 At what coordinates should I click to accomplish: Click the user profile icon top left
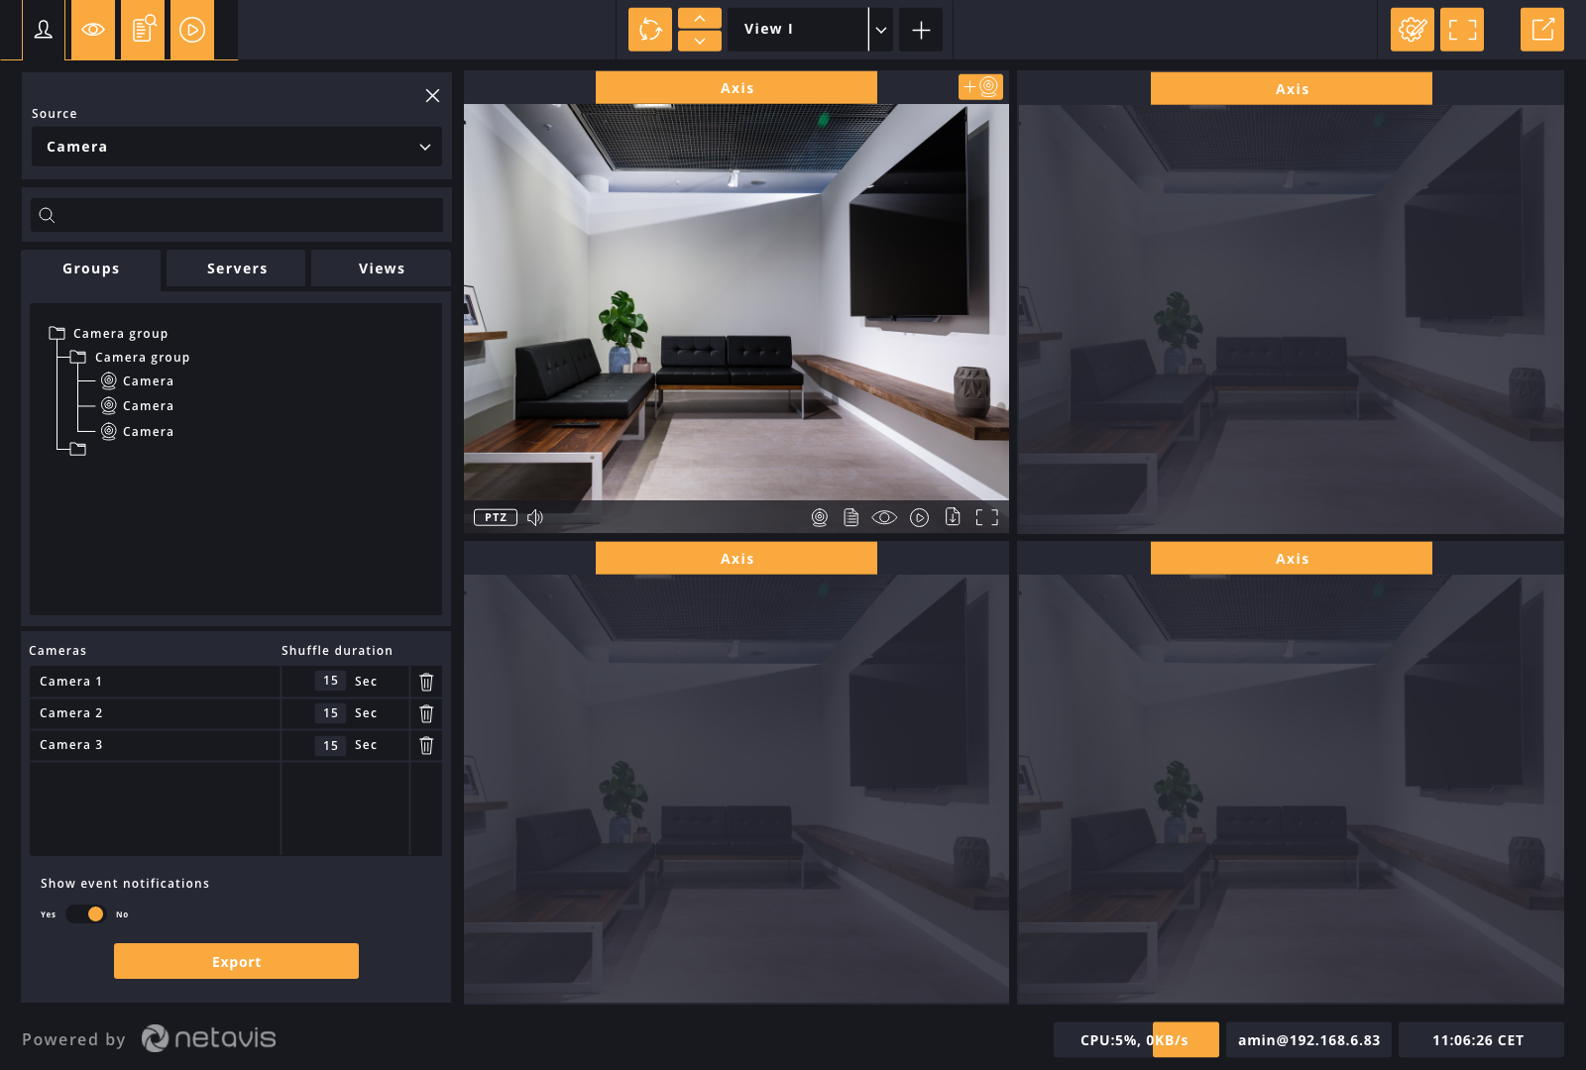(x=43, y=30)
